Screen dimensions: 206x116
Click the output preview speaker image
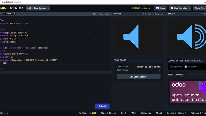tap(138, 37)
